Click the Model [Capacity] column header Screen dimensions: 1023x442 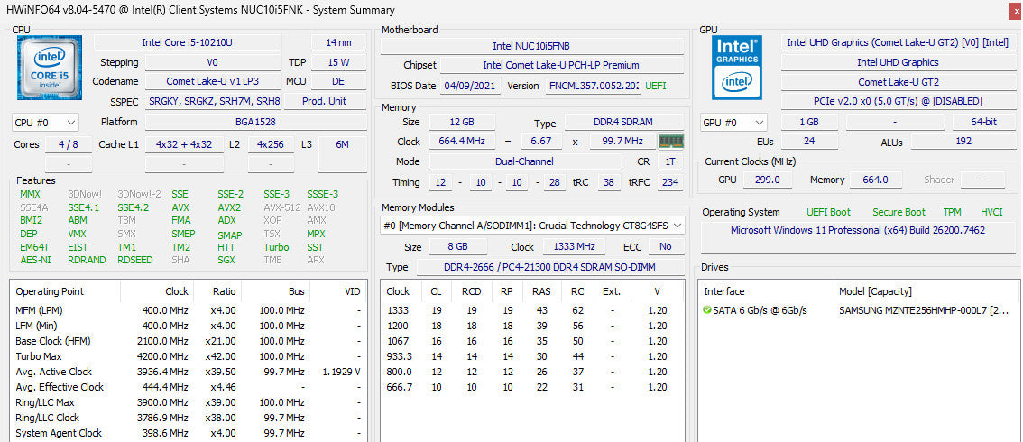click(x=926, y=291)
